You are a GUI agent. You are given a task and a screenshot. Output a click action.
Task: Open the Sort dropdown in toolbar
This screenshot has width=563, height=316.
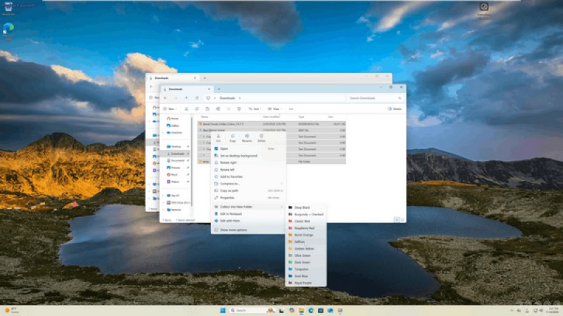click(255, 109)
